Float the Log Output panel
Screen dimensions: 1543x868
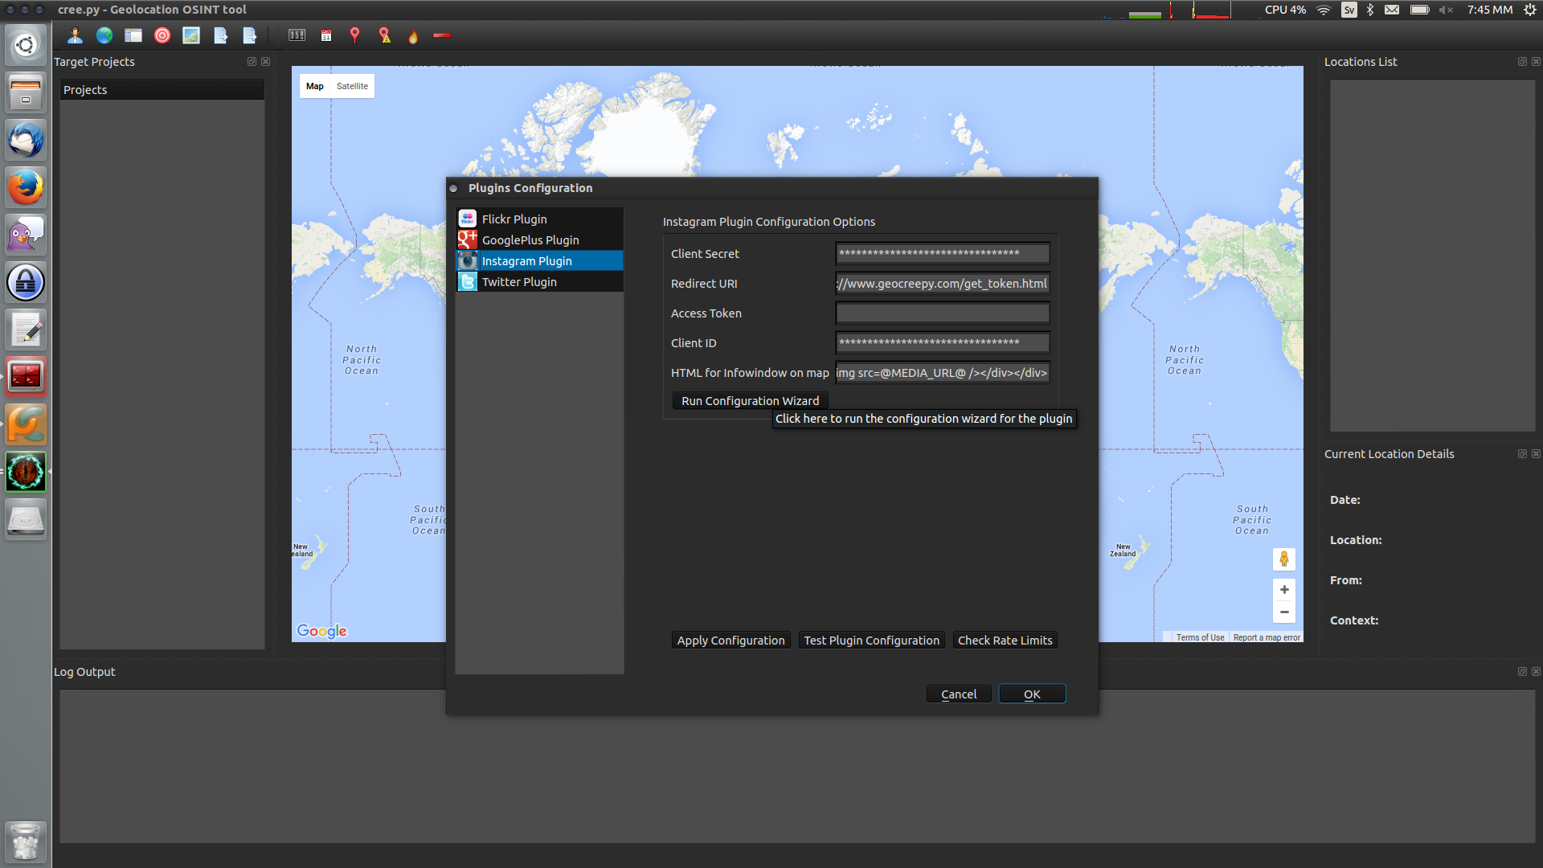pos(1522,671)
